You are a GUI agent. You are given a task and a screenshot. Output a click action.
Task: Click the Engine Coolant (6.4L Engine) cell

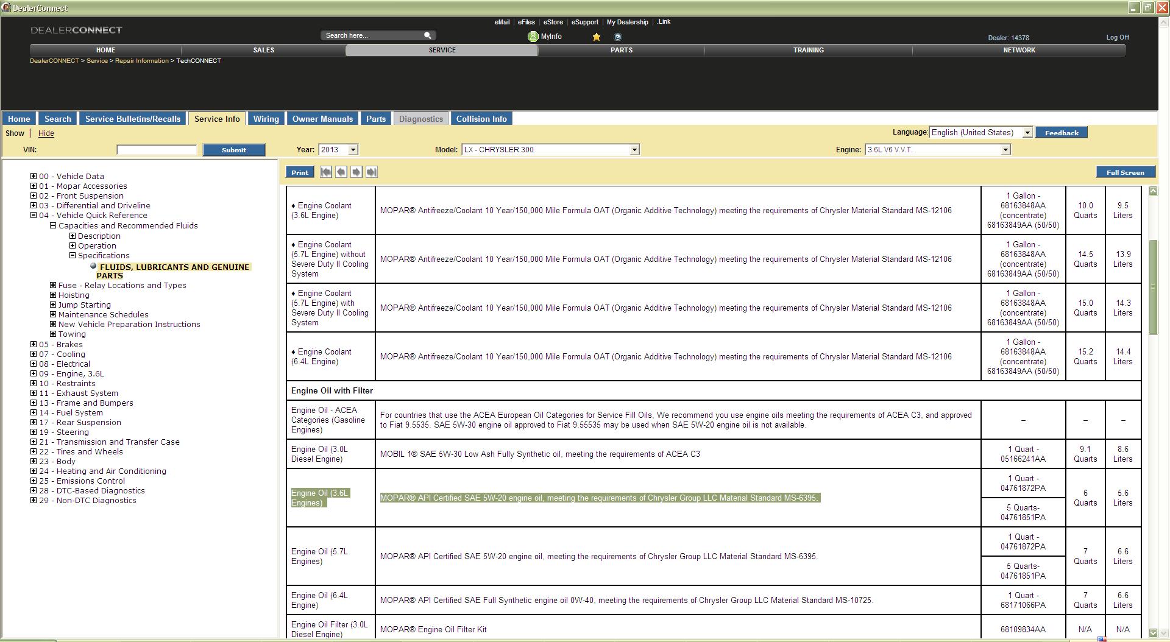click(x=330, y=356)
